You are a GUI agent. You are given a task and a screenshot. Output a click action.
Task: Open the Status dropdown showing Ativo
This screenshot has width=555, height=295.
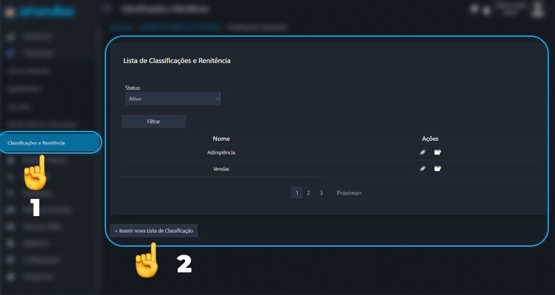click(x=172, y=99)
